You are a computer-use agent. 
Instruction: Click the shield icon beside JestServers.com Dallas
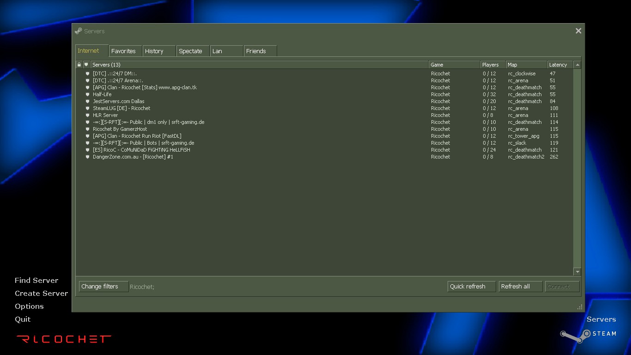[87, 101]
